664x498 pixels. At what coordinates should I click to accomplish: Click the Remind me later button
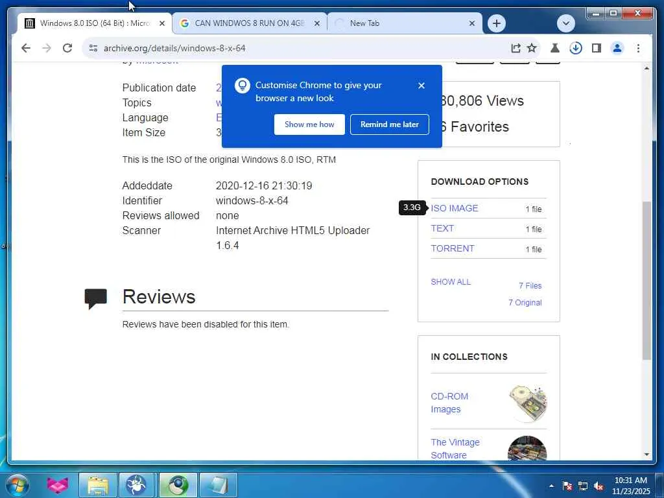390,124
